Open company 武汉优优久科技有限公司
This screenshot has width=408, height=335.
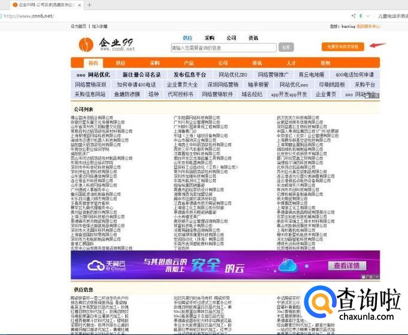tap(298, 118)
